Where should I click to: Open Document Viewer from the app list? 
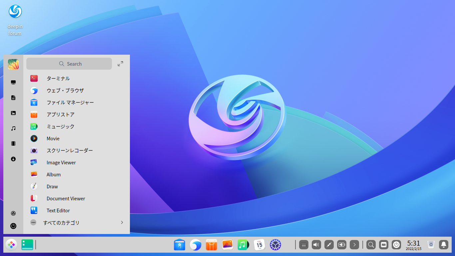pyautogui.click(x=77, y=198)
